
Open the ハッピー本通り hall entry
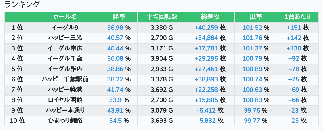tap(65, 110)
